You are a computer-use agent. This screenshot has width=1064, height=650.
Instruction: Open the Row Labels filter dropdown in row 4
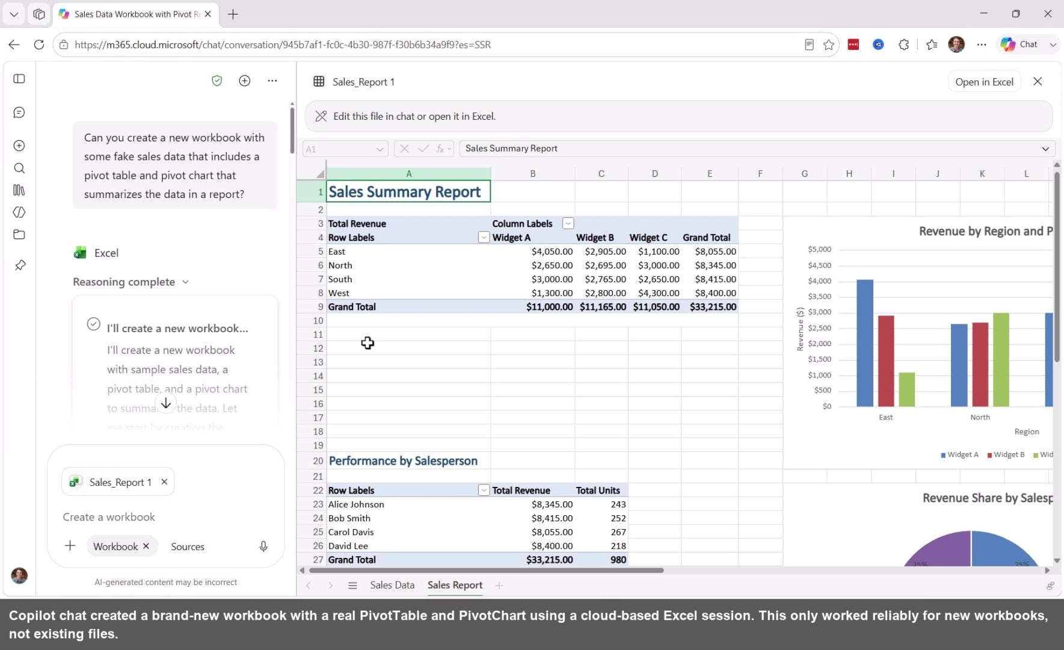coord(484,237)
